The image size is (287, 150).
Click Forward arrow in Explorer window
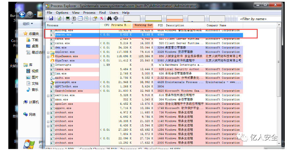pos(30,14)
